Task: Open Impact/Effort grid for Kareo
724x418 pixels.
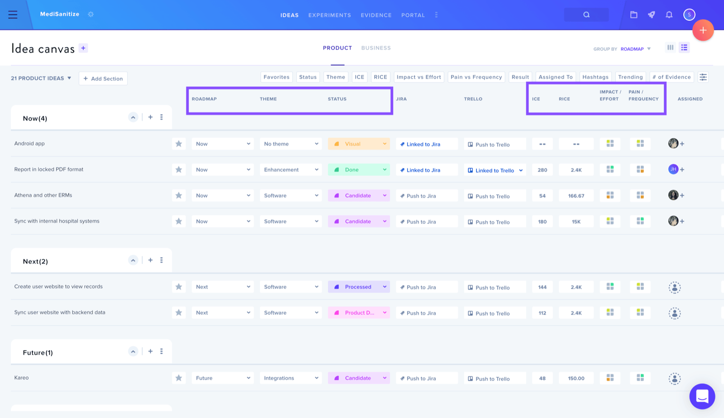Action: tap(610, 378)
